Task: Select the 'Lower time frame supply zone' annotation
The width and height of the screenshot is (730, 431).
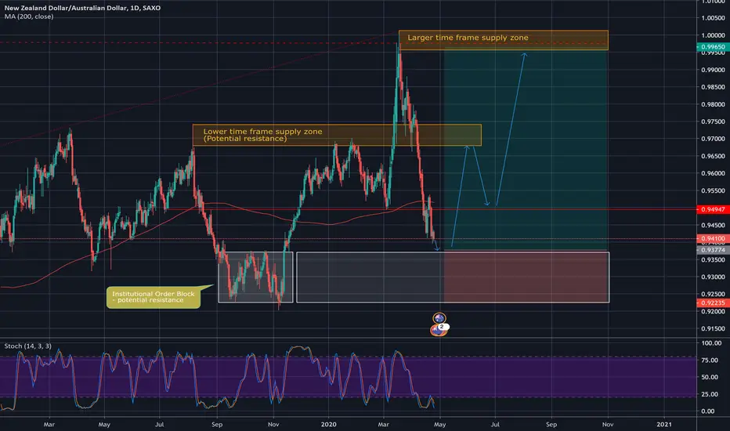Action: click(x=262, y=135)
